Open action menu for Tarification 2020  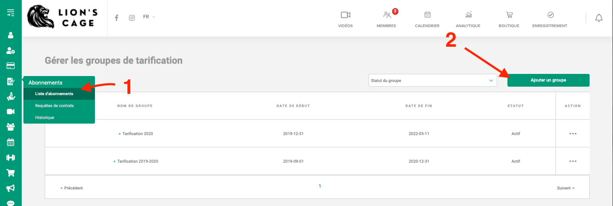pyautogui.click(x=573, y=133)
